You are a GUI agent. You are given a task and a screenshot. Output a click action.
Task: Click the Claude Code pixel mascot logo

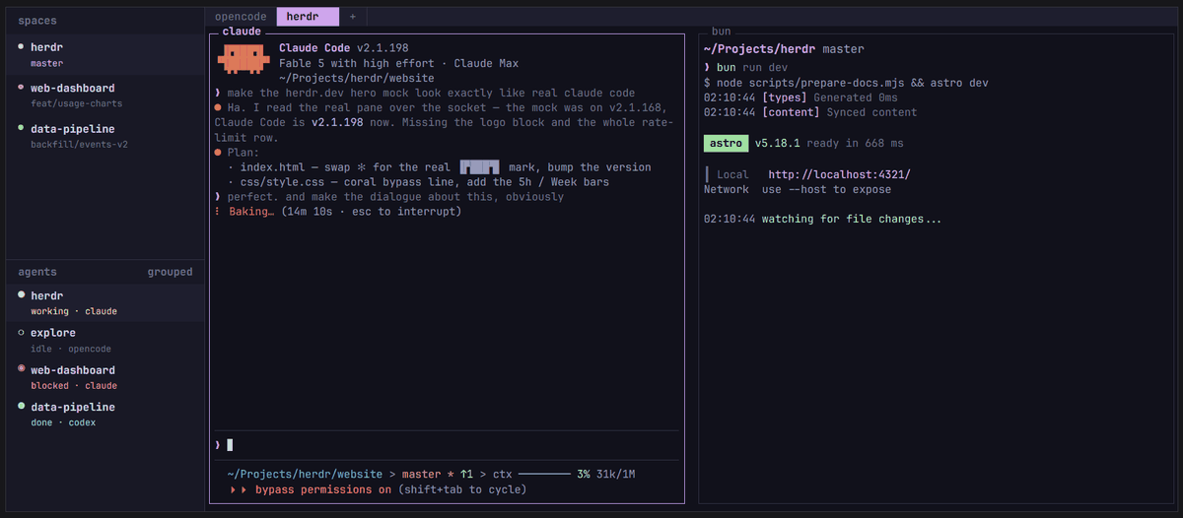(243, 58)
